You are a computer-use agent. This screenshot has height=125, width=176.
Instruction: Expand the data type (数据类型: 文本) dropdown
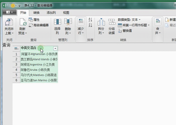(x=140, y=20)
